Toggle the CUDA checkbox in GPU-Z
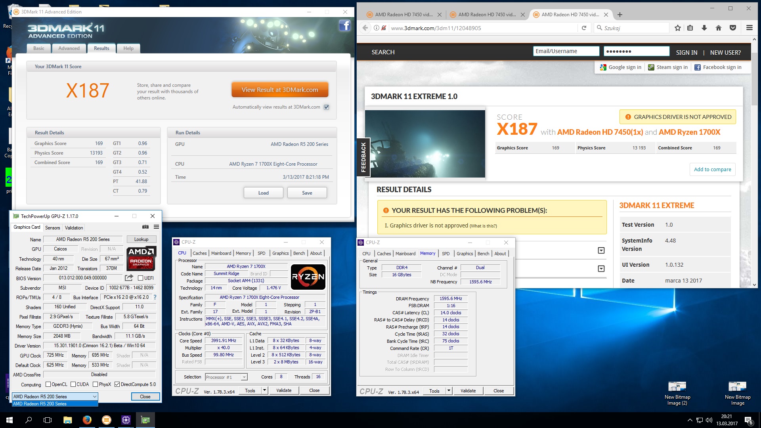This screenshot has width=761, height=428. [x=73, y=384]
